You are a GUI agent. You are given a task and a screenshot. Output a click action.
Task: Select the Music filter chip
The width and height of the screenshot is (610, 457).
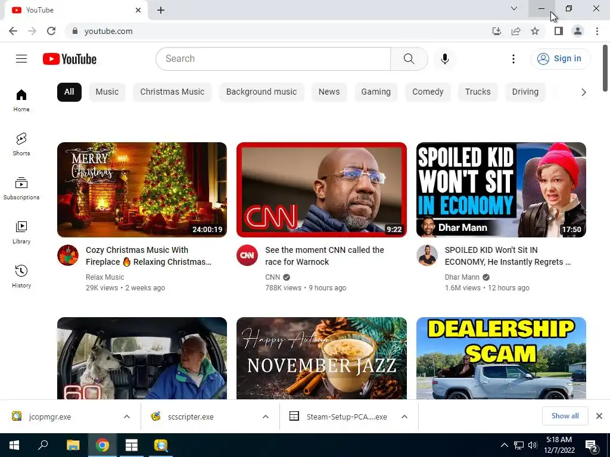point(107,92)
